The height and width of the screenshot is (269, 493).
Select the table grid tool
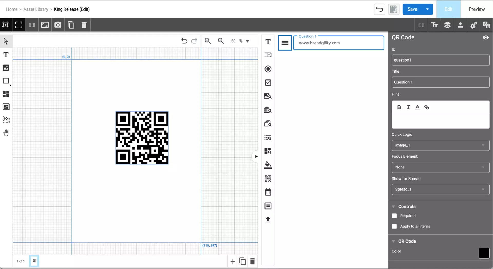6,107
